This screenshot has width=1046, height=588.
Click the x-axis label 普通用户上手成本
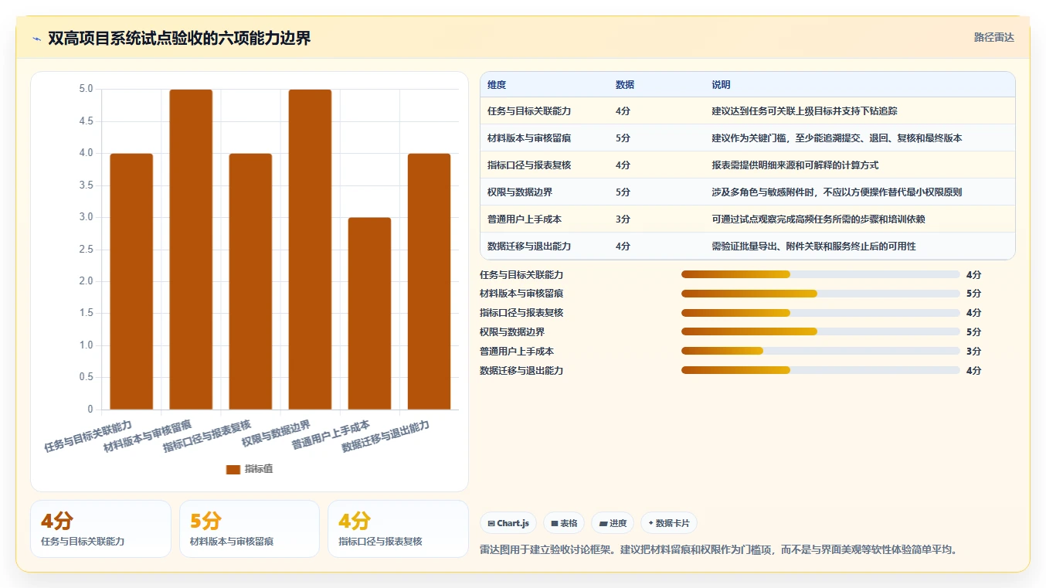click(x=331, y=436)
